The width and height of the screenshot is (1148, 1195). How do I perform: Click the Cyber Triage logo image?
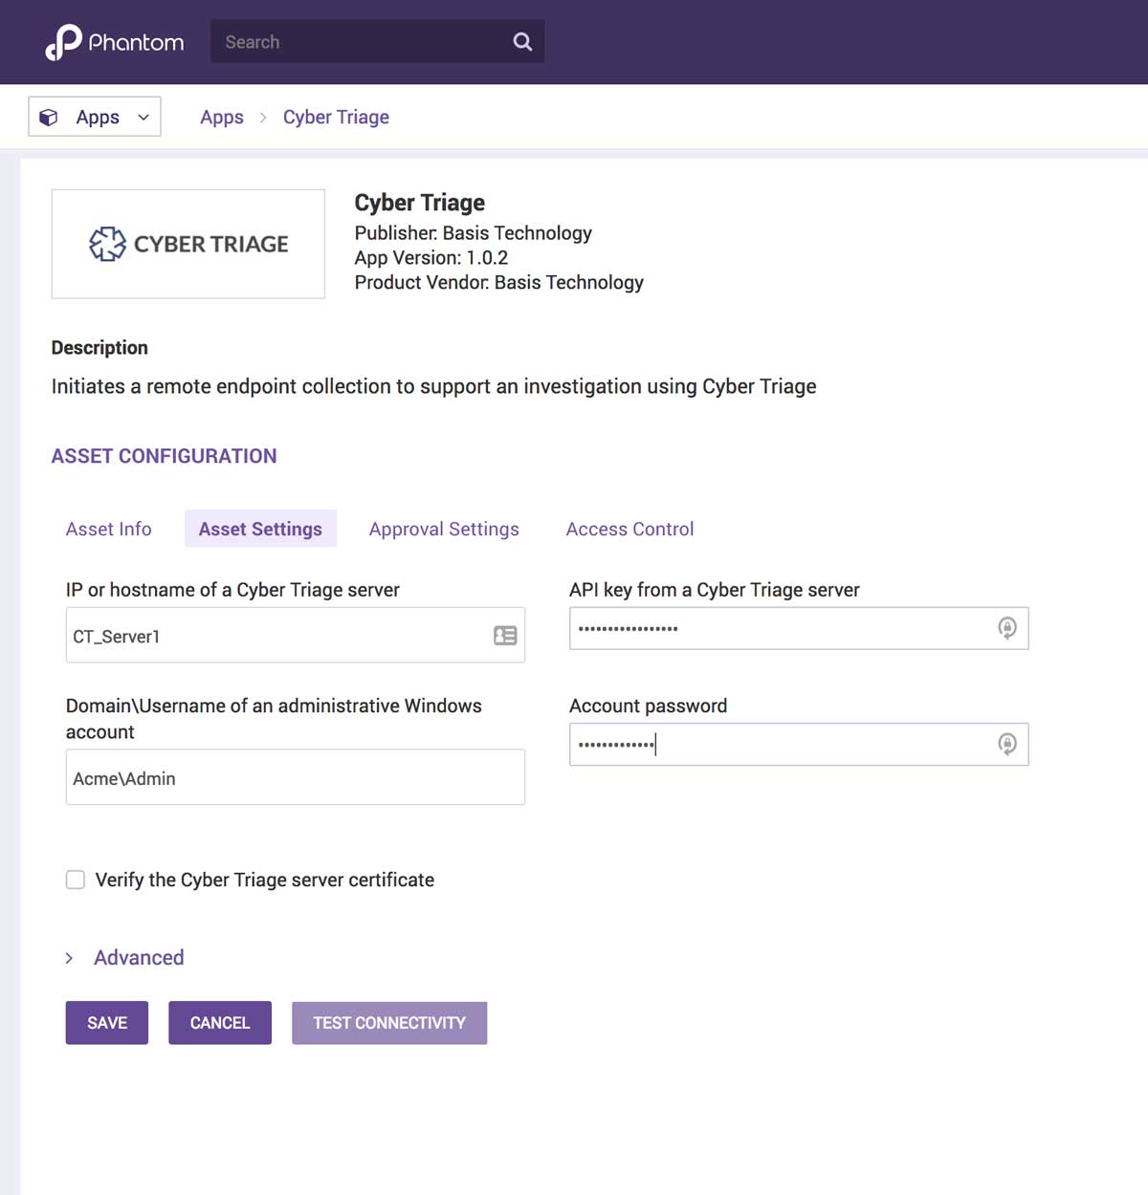[188, 244]
